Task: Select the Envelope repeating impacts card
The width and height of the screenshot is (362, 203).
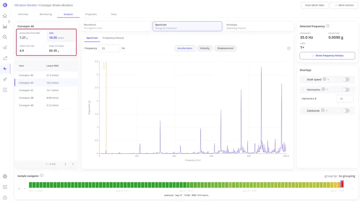Action: pyautogui.click(x=258, y=26)
